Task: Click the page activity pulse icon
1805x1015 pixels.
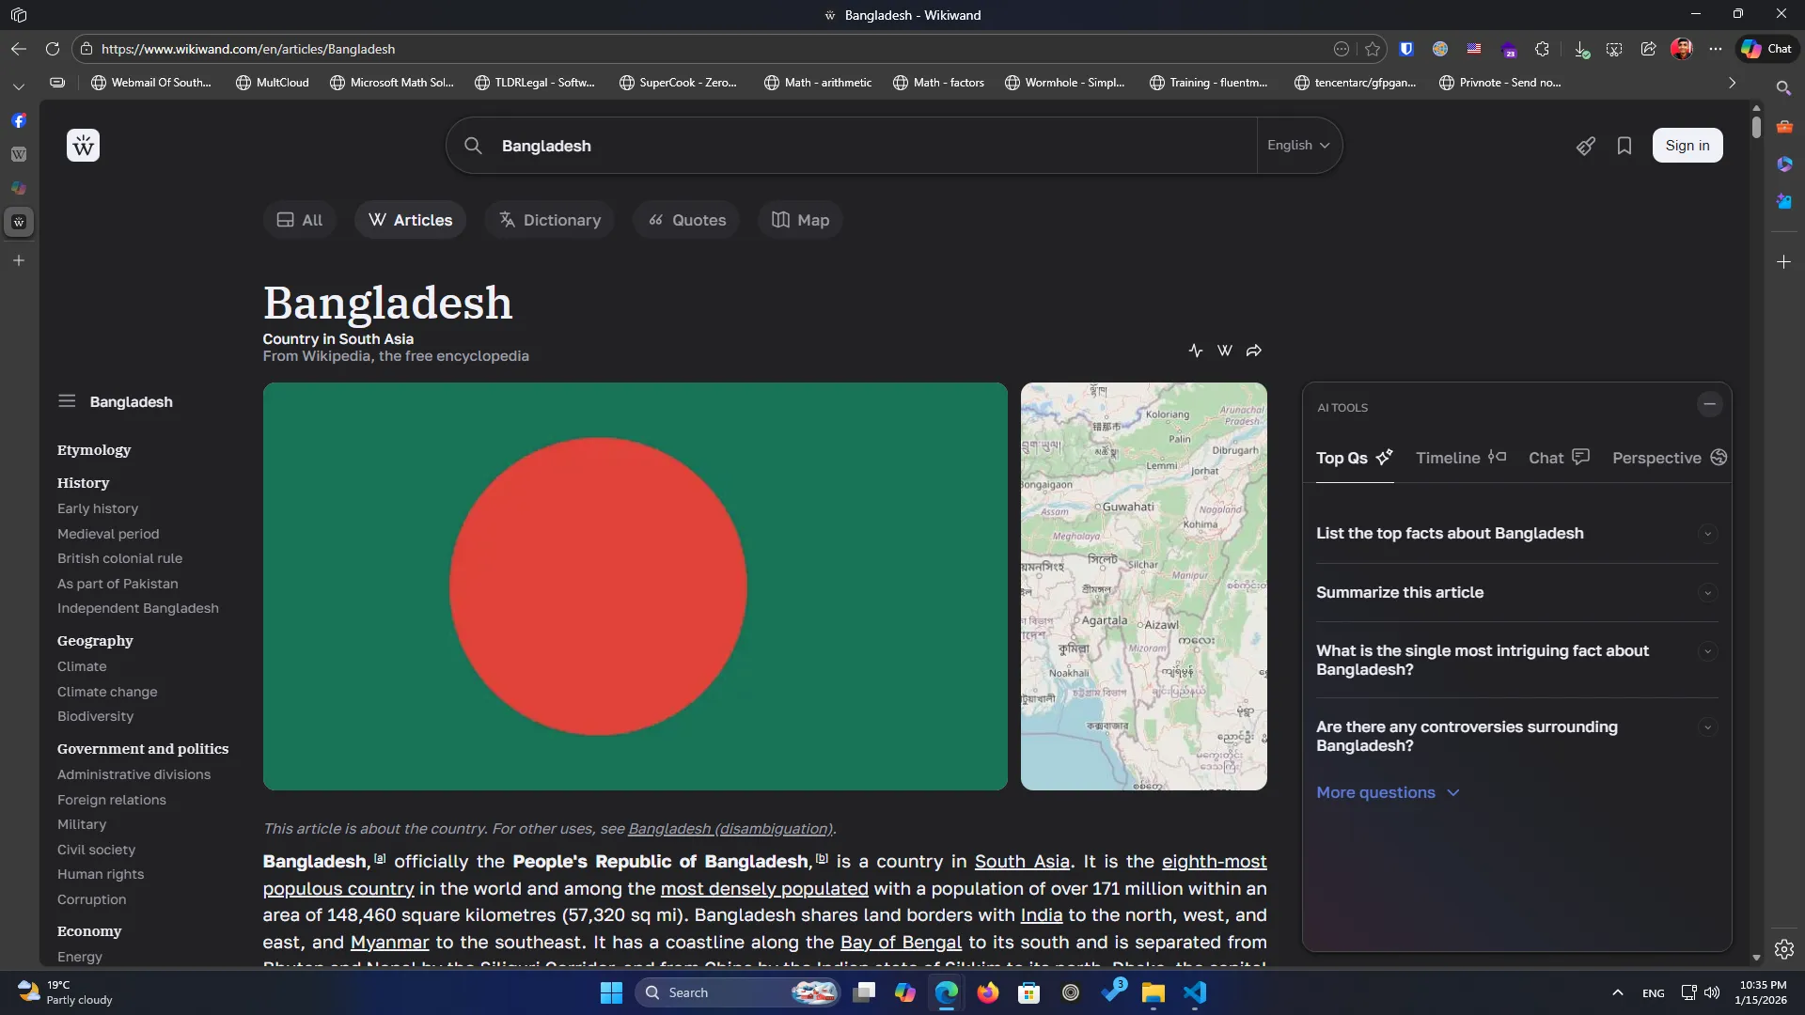Action: [1196, 350]
